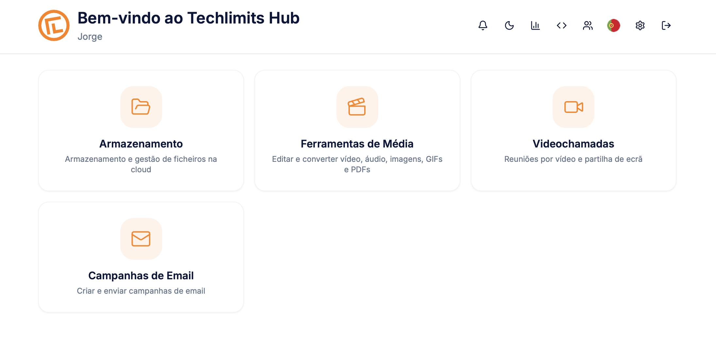Open Ferramentas de Média title
The height and width of the screenshot is (355, 716).
(x=357, y=144)
